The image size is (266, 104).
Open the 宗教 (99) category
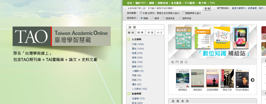137,75
